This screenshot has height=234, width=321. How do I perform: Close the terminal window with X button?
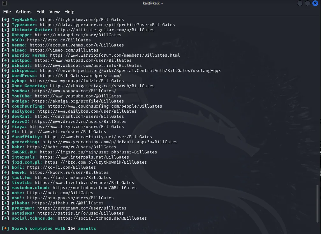(x=315, y=3)
